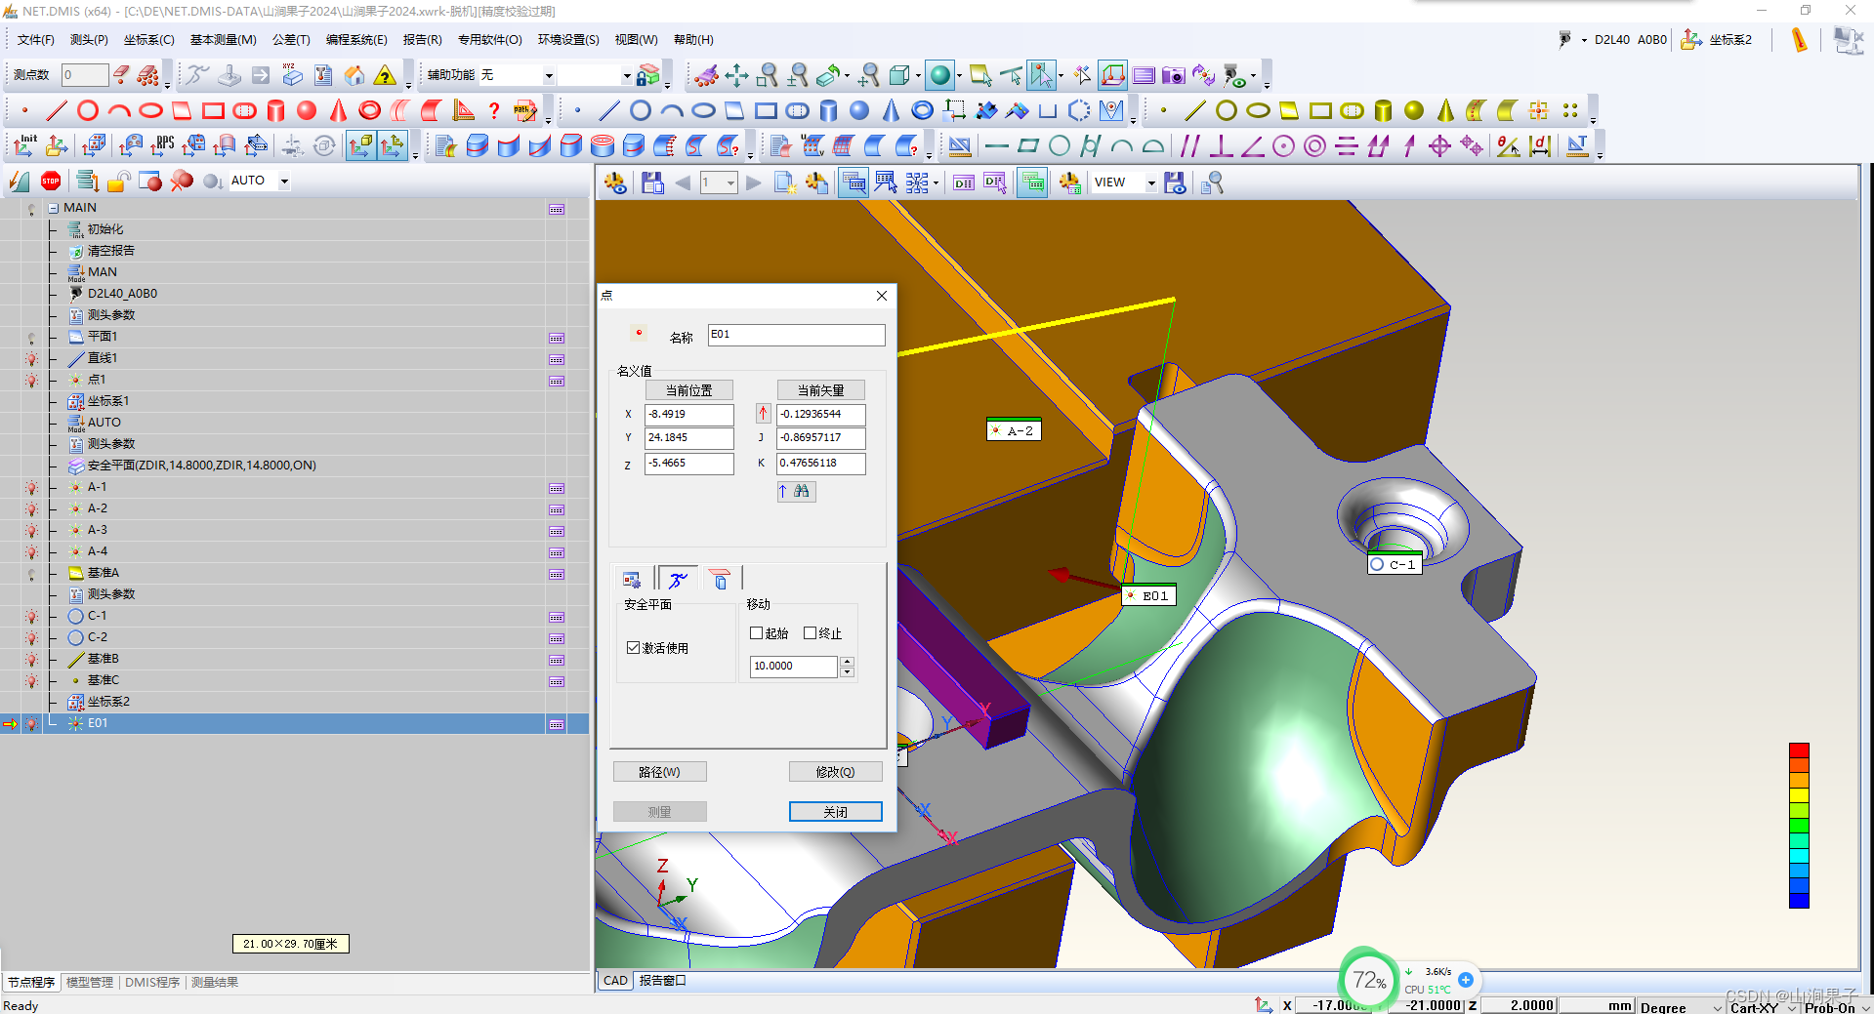The height and width of the screenshot is (1014, 1874).
Task: Click the Init coordinate system icon
Action: (24, 145)
